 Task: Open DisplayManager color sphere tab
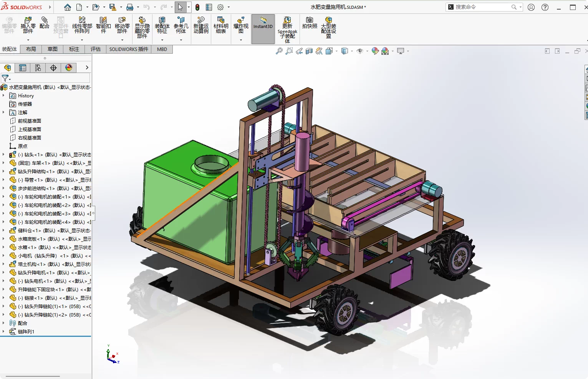click(x=69, y=68)
